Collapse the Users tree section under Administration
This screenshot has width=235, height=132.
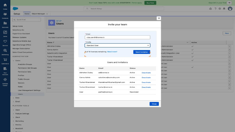(14, 61)
